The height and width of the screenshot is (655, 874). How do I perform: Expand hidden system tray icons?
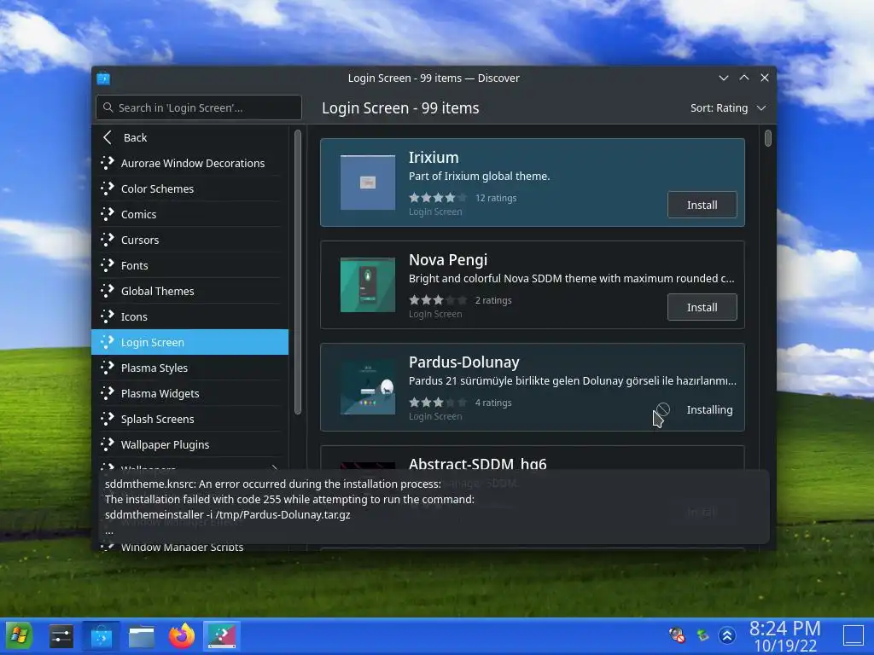(727, 635)
